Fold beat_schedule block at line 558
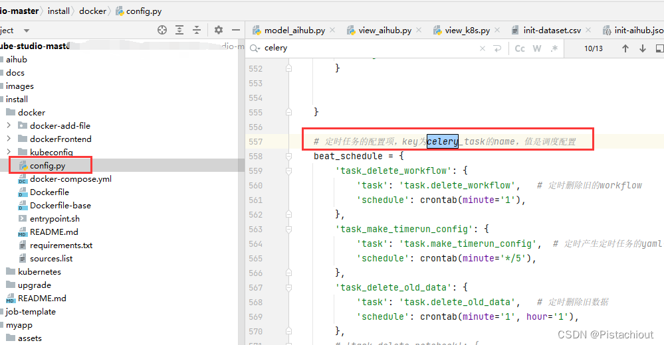This screenshot has width=664, height=345. pyautogui.click(x=289, y=156)
